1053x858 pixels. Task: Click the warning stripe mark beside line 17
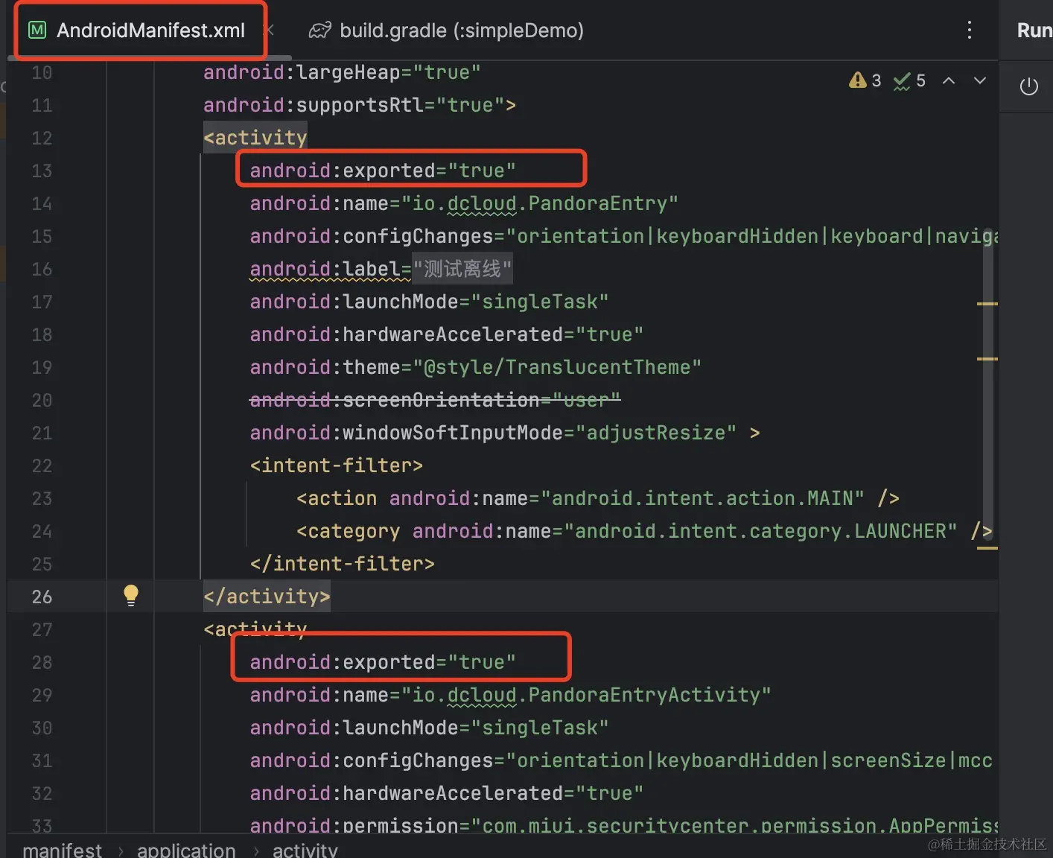pos(987,304)
